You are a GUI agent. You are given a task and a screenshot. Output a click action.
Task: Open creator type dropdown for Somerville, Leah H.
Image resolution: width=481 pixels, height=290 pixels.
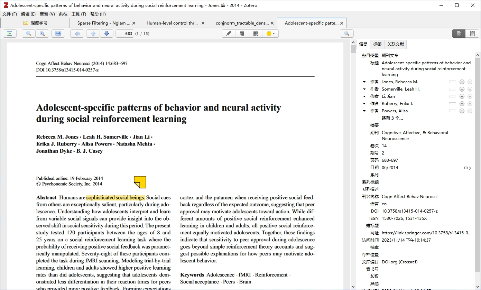tap(364, 89)
